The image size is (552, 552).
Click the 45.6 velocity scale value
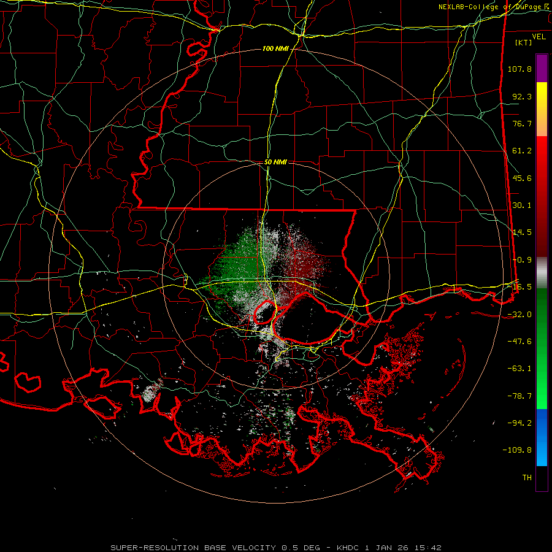[x=522, y=178]
